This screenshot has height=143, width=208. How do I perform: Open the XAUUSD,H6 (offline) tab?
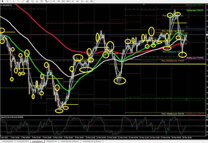click(x=92, y=141)
